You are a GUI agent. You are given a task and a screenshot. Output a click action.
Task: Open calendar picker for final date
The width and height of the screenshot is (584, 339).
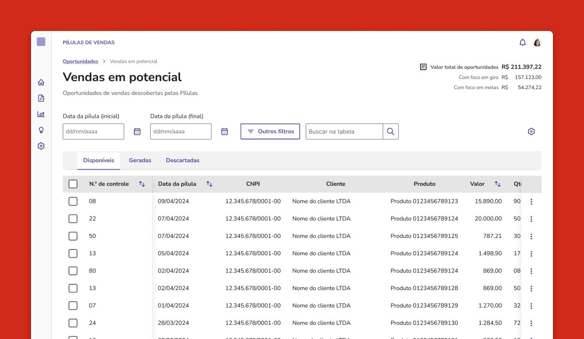click(x=225, y=132)
